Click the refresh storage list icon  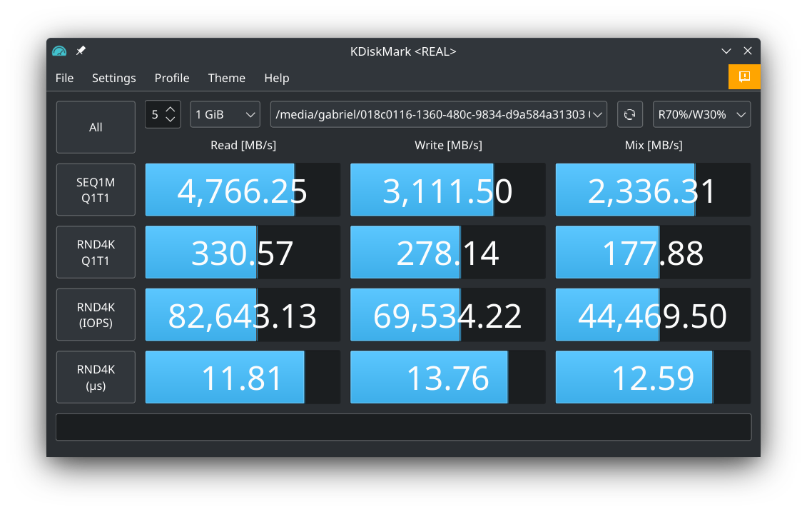(629, 114)
